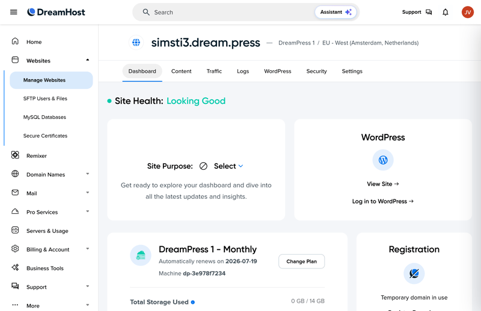Click the Billing & Account gear icon
Viewport: 481px width, 311px height.
pos(15,249)
